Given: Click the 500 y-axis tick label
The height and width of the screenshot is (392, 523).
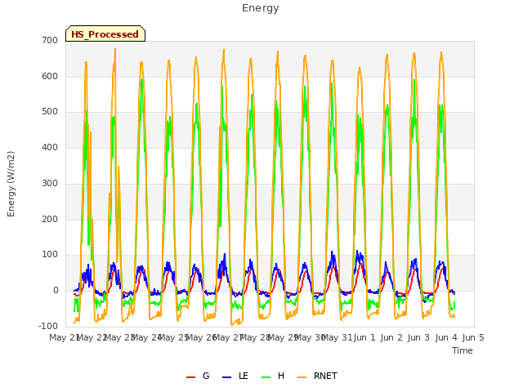Looking at the screenshot, I should (x=50, y=112).
